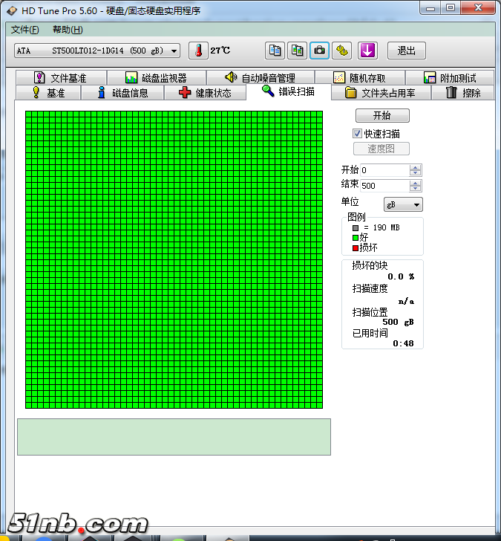Image resolution: width=501 pixels, height=541 pixels.
Task: Close the HD Tune Pro window
Action: pyautogui.click(x=478, y=8)
